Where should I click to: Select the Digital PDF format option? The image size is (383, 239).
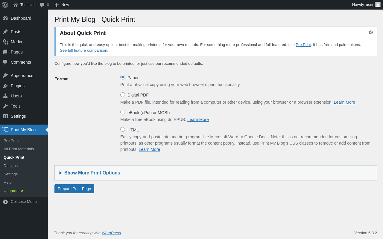123,95
